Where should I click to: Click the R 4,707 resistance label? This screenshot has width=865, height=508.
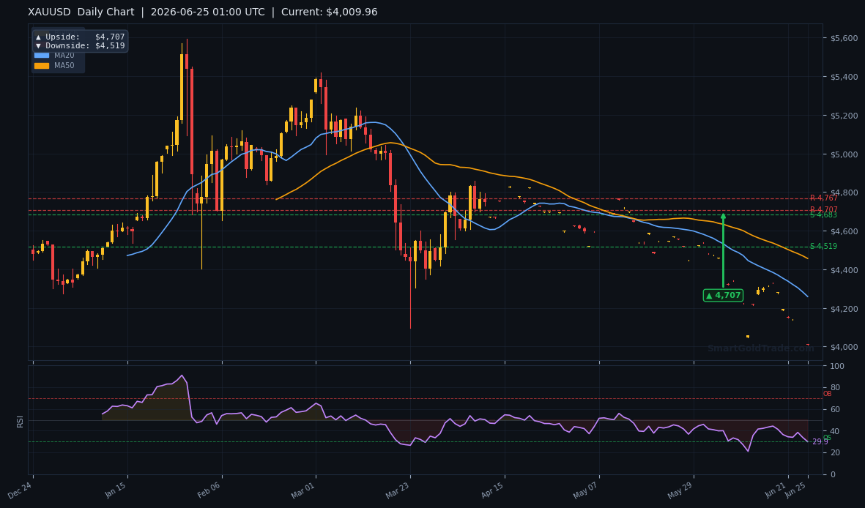(x=824, y=209)
